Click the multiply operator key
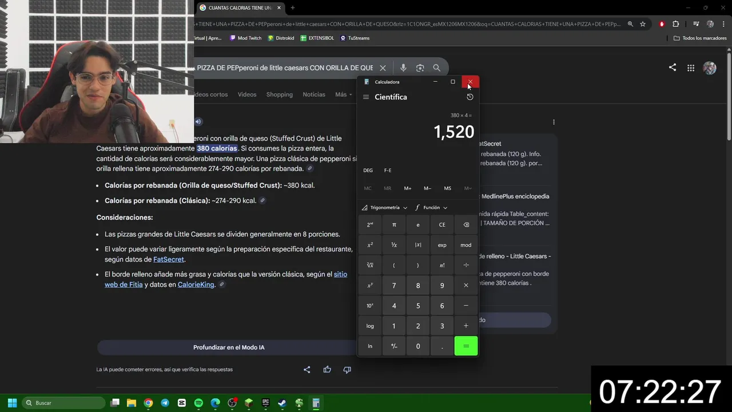The width and height of the screenshot is (732, 412). point(466,286)
